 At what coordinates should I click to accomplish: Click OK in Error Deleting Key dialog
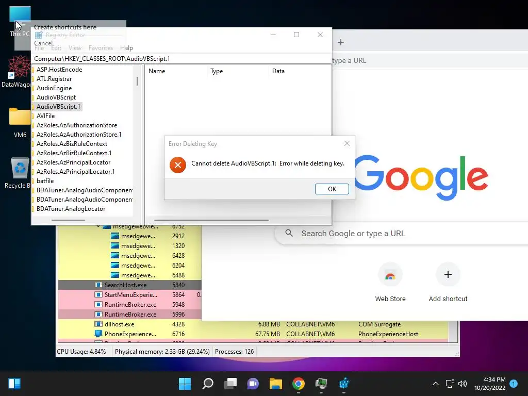pyautogui.click(x=332, y=189)
